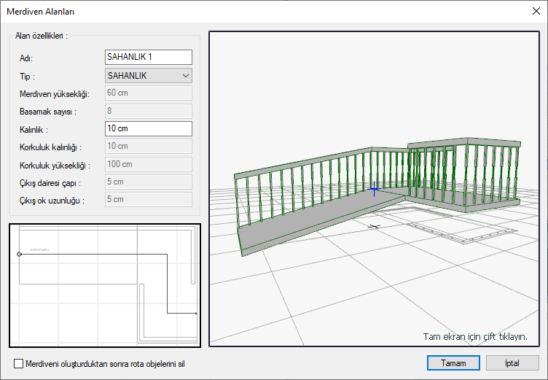Click the Merdiven yüksekliği field
Viewport: 548px width, 380px height.
[x=148, y=93]
